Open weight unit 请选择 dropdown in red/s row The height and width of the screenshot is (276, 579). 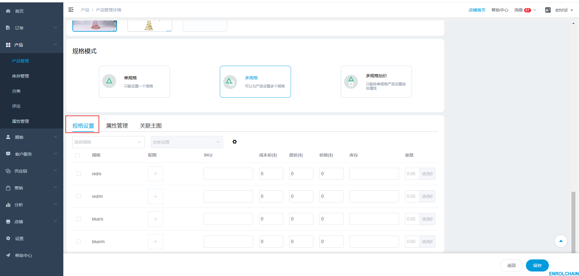[x=427, y=174]
